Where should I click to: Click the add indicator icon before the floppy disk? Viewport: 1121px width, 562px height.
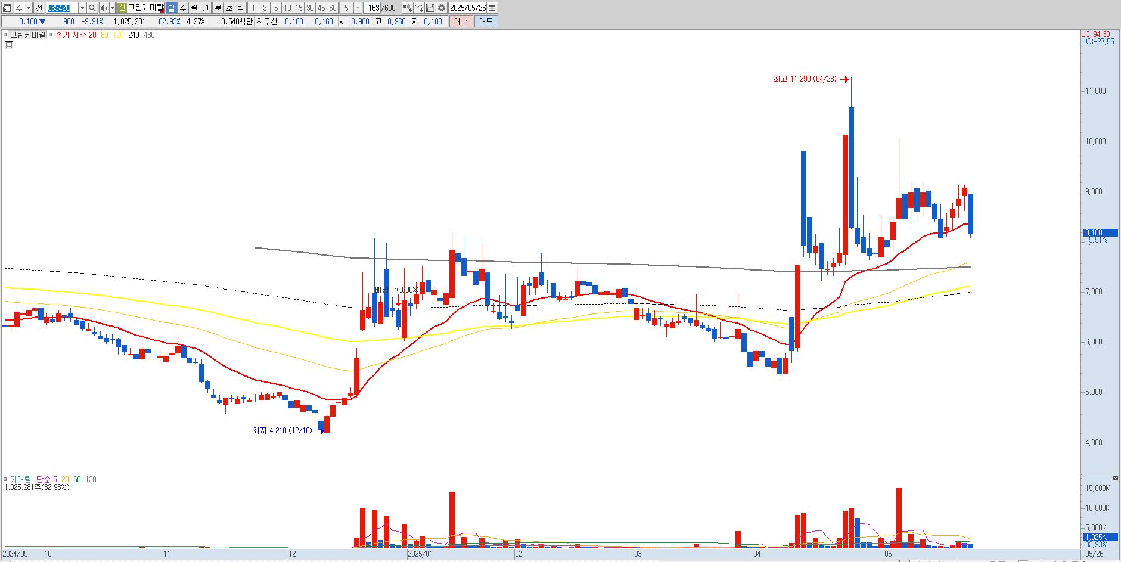pos(420,8)
